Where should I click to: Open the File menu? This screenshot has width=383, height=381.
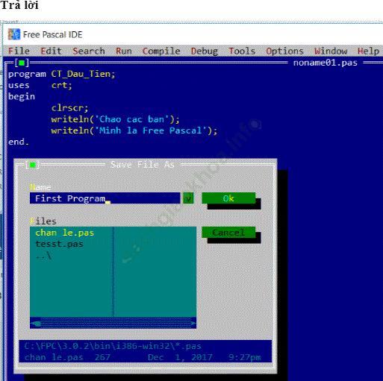point(19,51)
